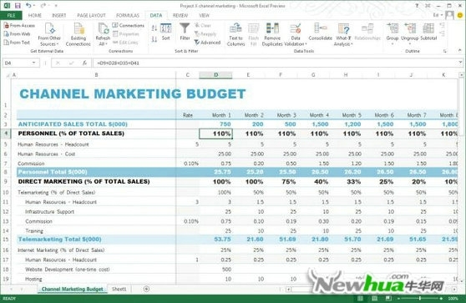
Task: Undo the last action
Action: pyautogui.click(x=28, y=5)
